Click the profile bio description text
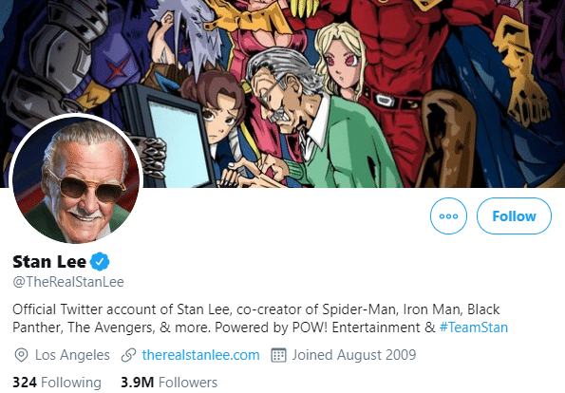Image resolution: width=565 pixels, height=393 pixels. click(x=260, y=318)
